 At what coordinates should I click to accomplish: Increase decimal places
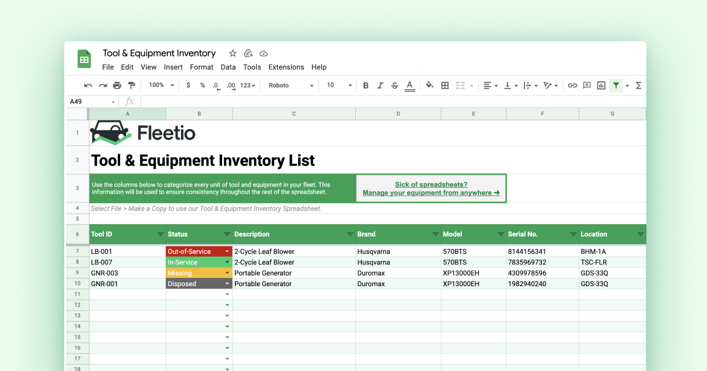point(231,86)
